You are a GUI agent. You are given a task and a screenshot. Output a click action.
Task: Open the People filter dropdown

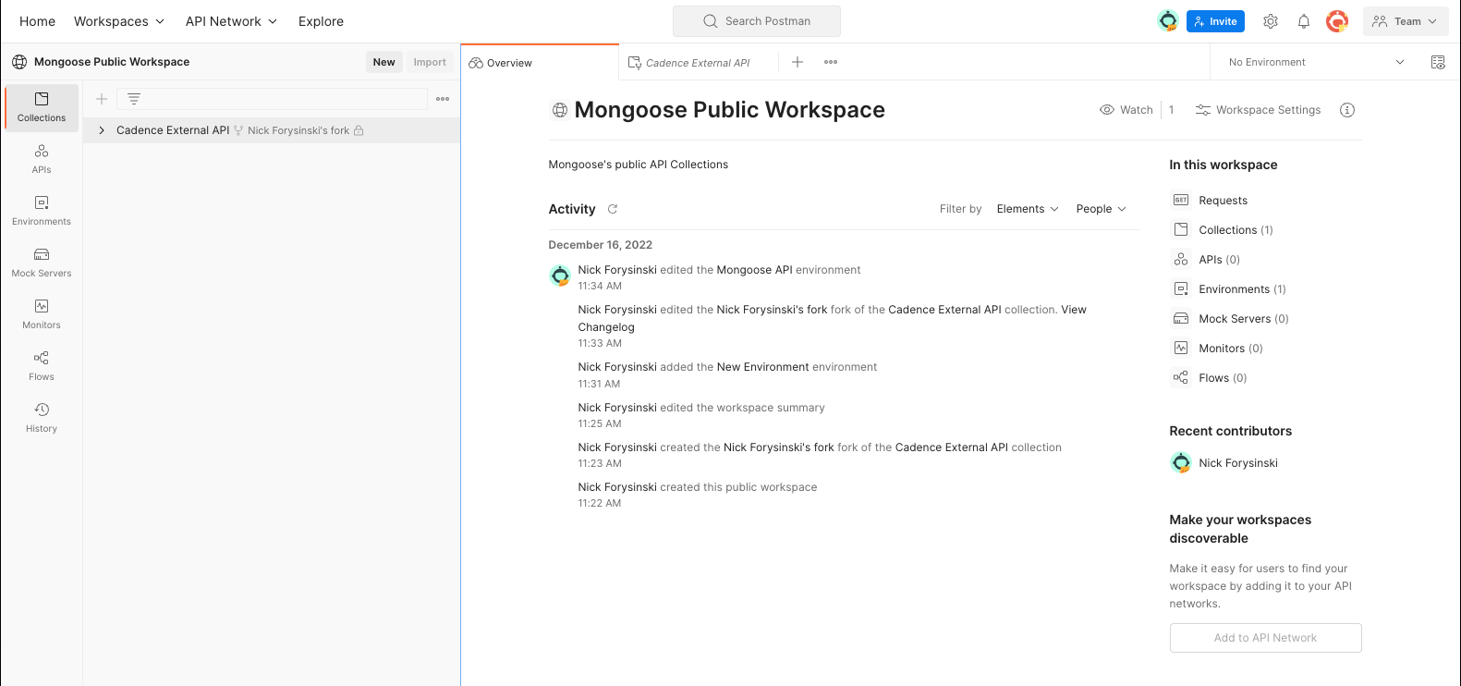tap(1101, 209)
